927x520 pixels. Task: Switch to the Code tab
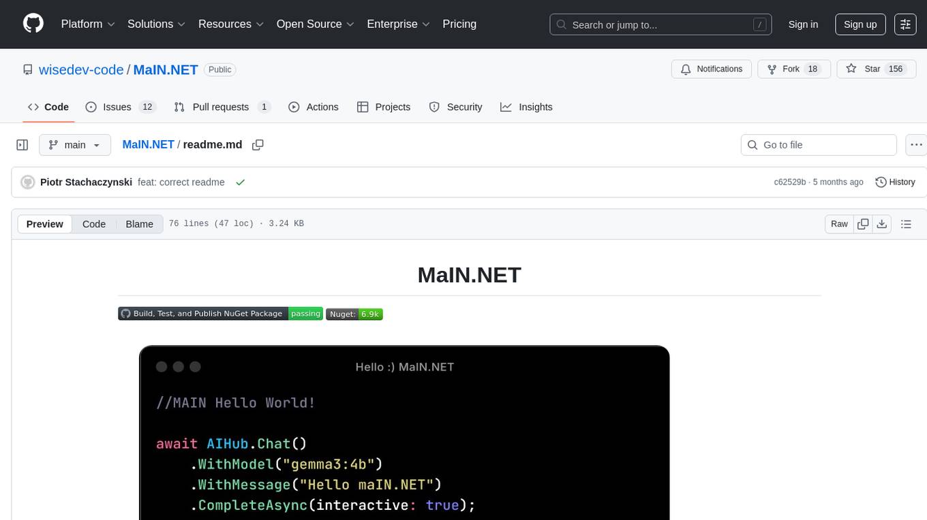point(48,107)
